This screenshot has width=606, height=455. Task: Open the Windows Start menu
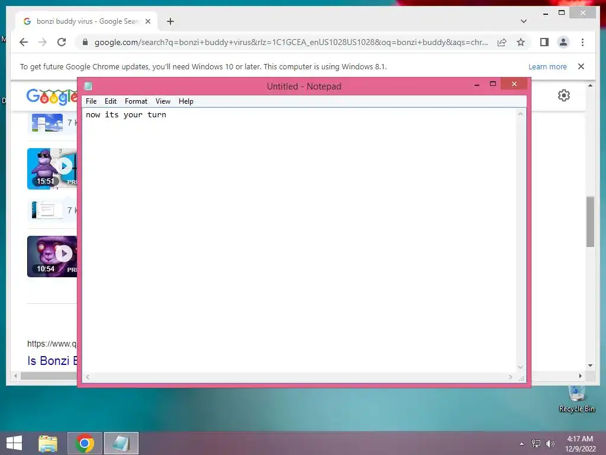point(14,443)
